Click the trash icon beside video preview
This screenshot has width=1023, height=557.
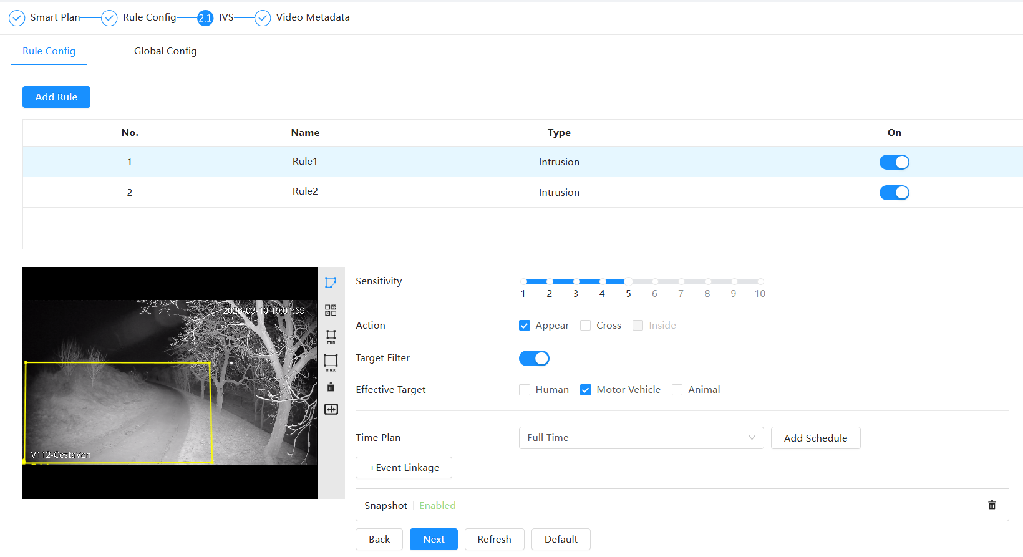(331, 387)
